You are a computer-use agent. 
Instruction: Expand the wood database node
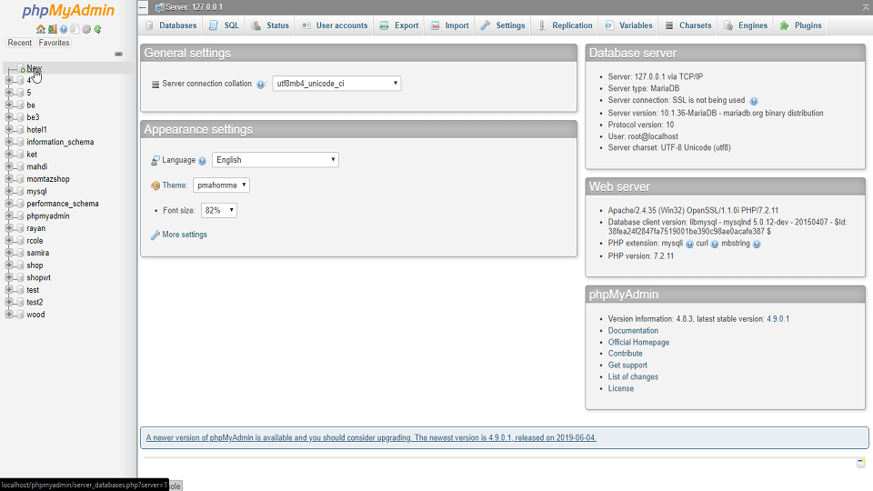pyautogui.click(x=9, y=315)
